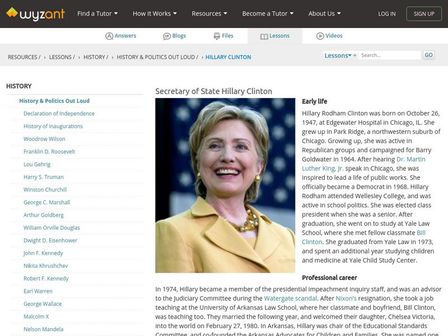This screenshot has height=336, width=448.
Task: Open George C. Marshall lesson
Action: tap(46, 202)
